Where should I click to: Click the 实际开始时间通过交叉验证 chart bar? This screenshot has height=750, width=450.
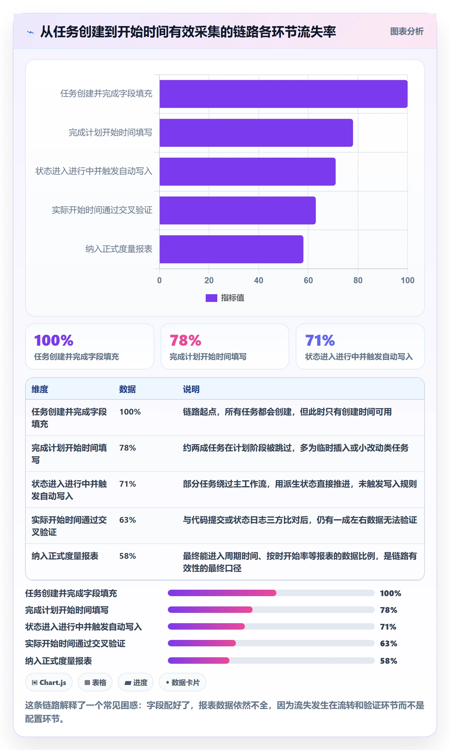238,211
